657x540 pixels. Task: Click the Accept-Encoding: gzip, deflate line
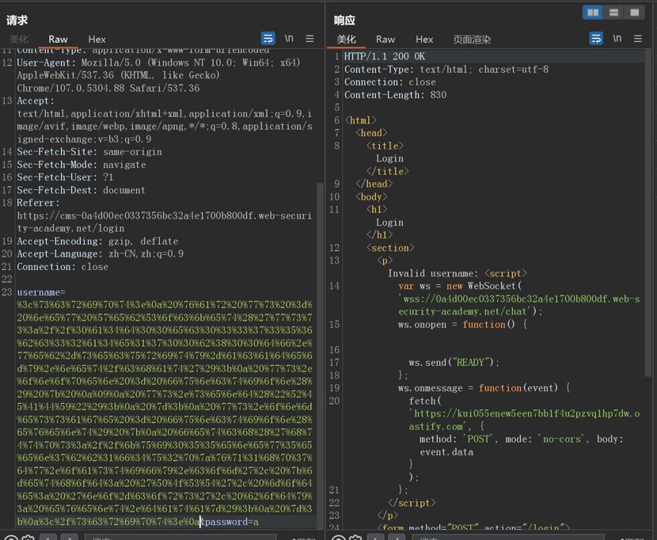tap(97, 241)
